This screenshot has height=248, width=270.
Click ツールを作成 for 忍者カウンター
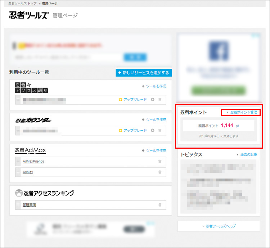[x=154, y=120]
